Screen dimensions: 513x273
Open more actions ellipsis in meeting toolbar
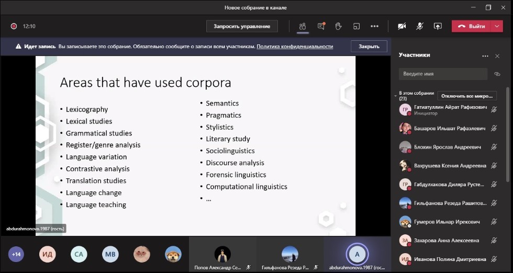(x=374, y=26)
